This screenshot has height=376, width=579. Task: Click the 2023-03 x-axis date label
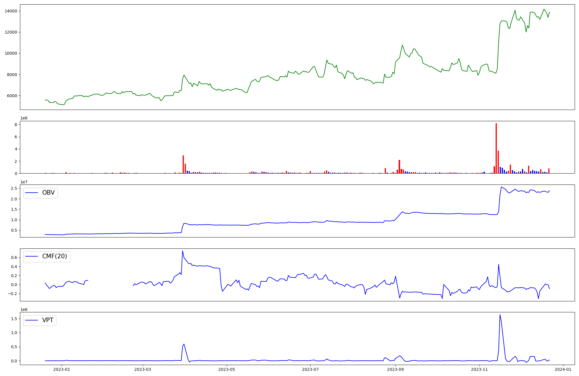(143, 369)
